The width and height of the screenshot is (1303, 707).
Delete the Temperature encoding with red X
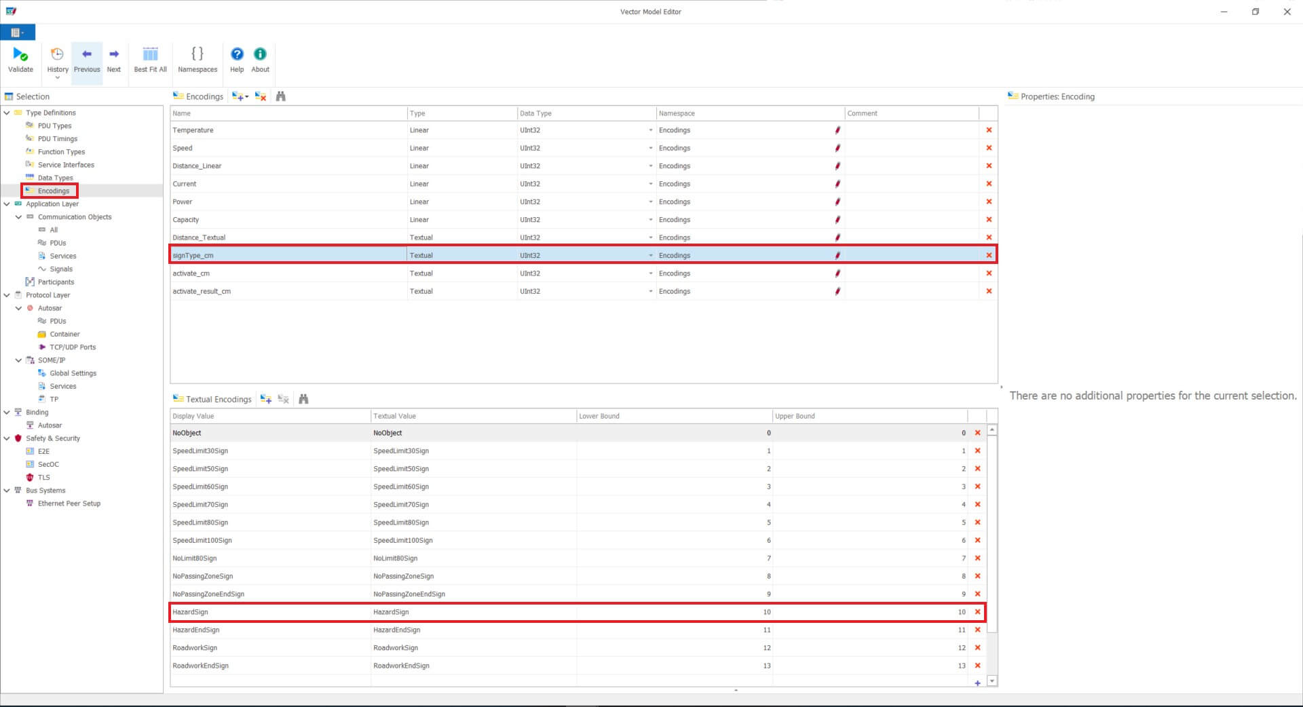tap(989, 130)
